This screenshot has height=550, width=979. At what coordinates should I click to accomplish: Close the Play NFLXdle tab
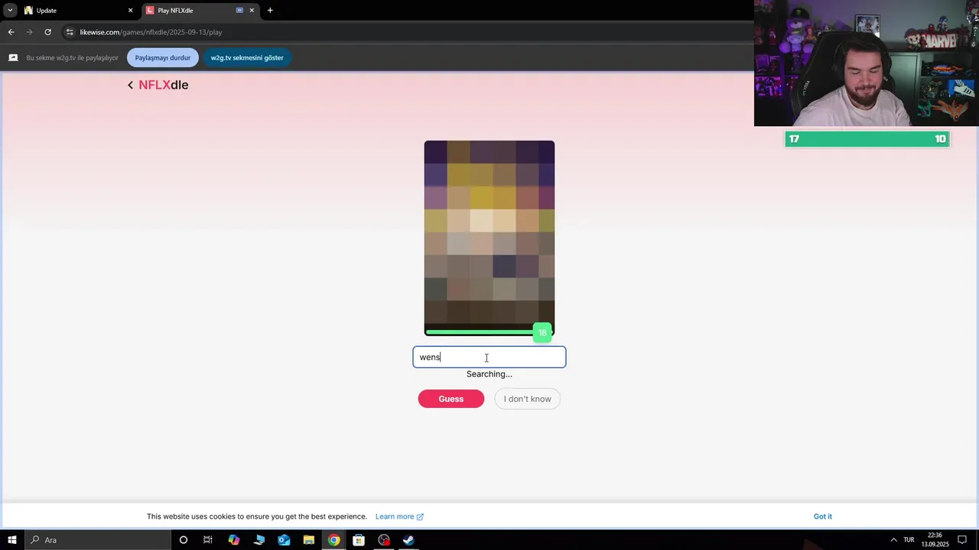(252, 11)
